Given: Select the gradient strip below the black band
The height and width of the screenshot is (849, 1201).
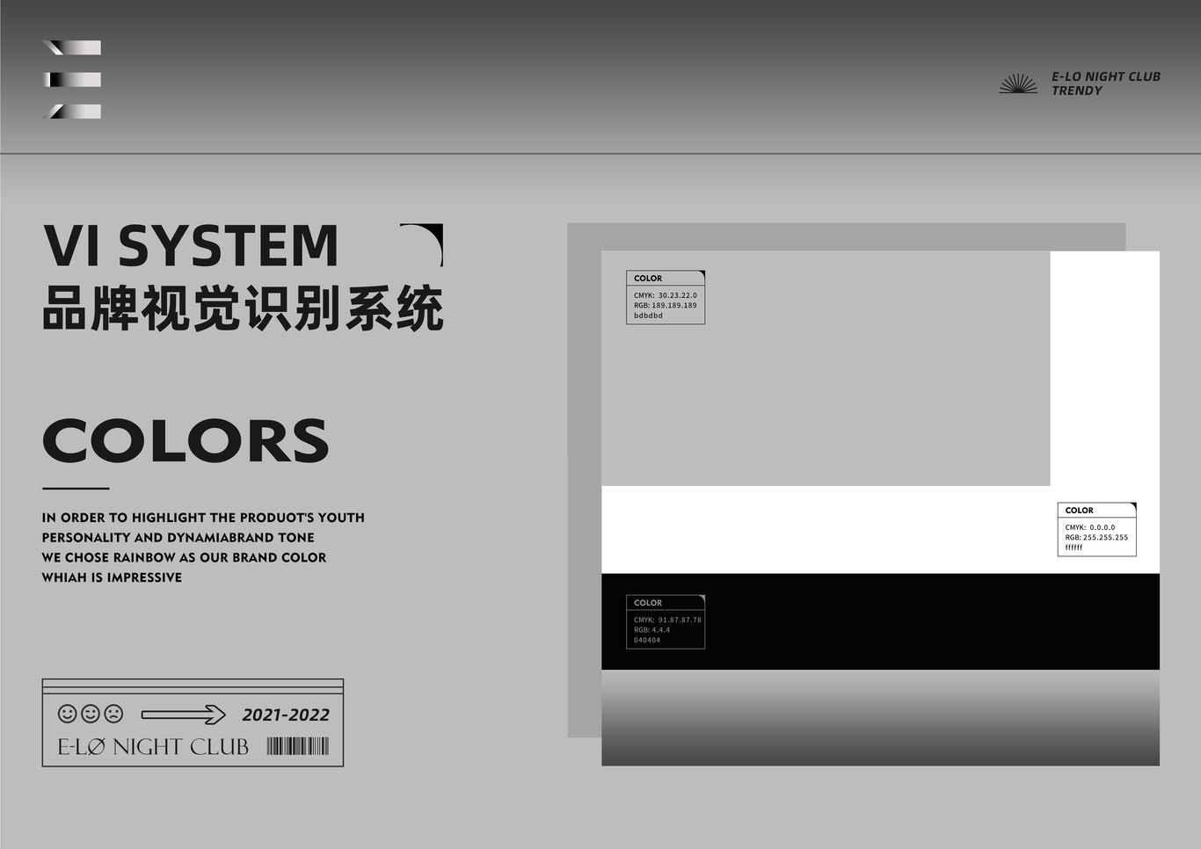Looking at the screenshot, I should point(880,717).
